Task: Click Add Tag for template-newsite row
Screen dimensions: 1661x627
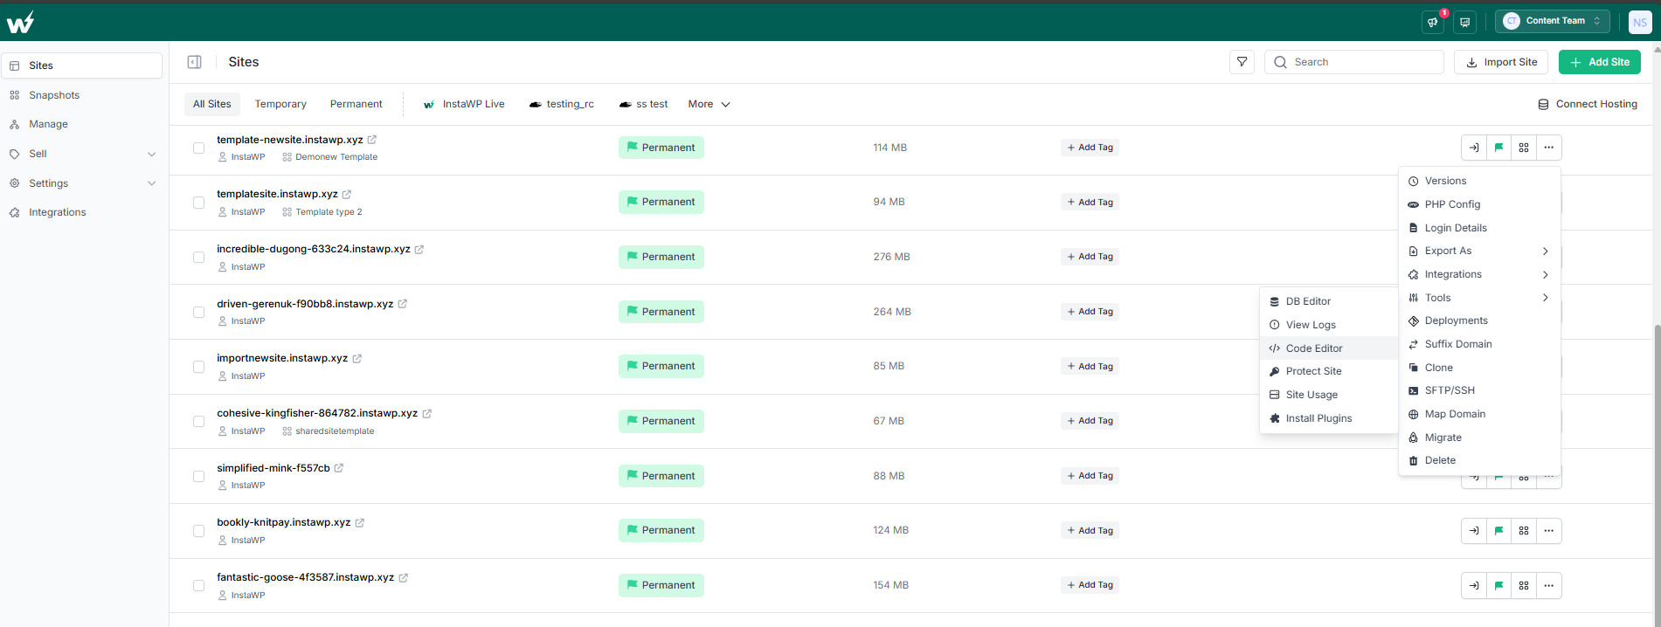Action: 1090,148
